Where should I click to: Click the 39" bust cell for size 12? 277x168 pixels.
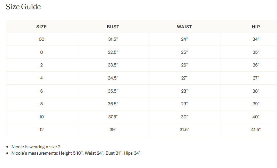tap(113, 129)
